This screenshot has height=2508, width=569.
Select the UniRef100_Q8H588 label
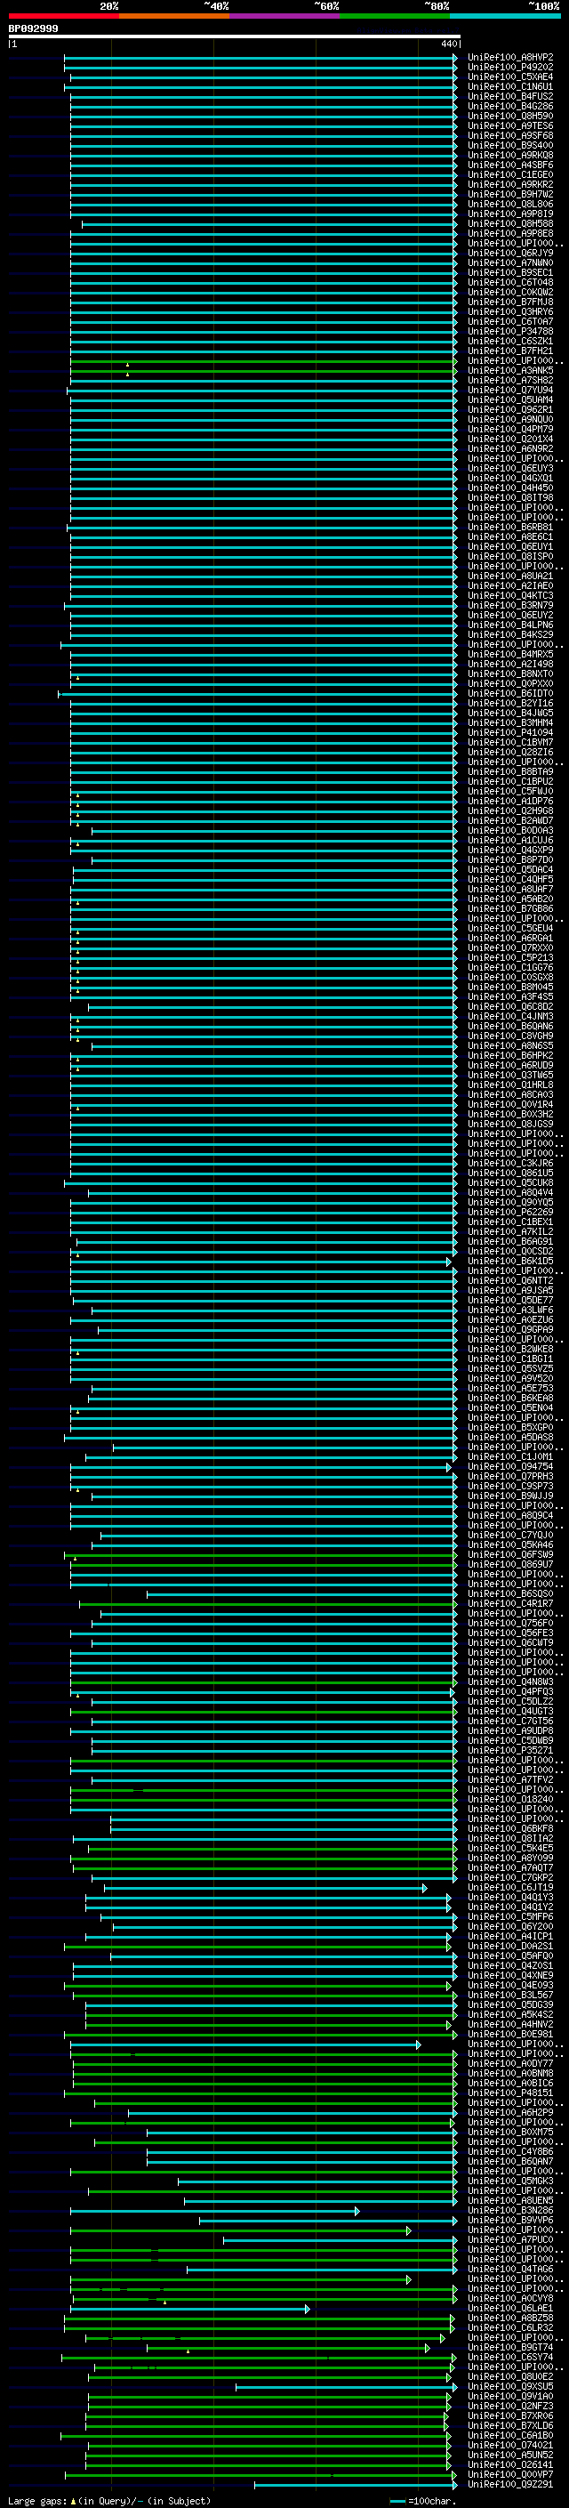(510, 224)
